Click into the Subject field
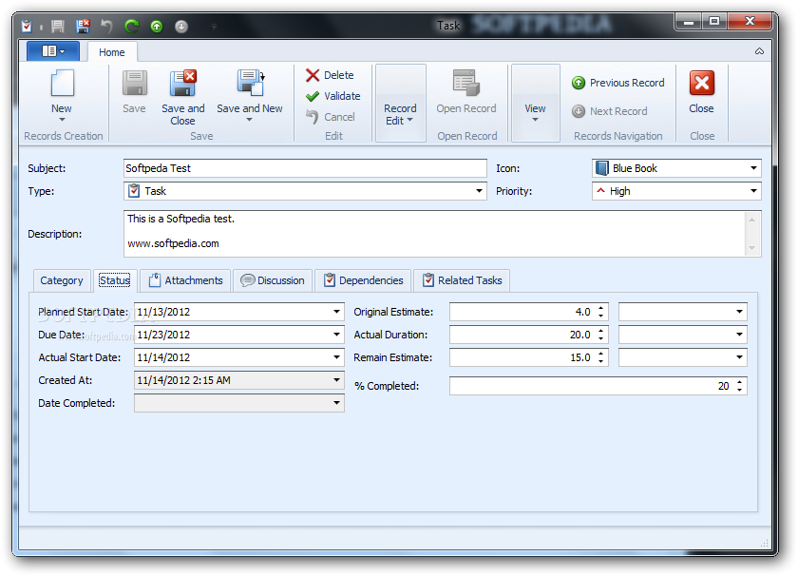The height and width of the screenshot is (576, 798). tap(305, 168)
